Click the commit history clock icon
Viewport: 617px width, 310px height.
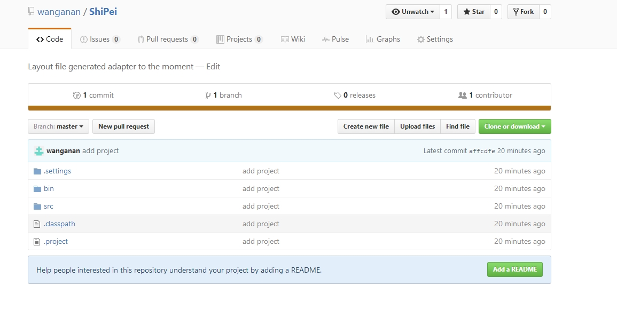(77, 95)
